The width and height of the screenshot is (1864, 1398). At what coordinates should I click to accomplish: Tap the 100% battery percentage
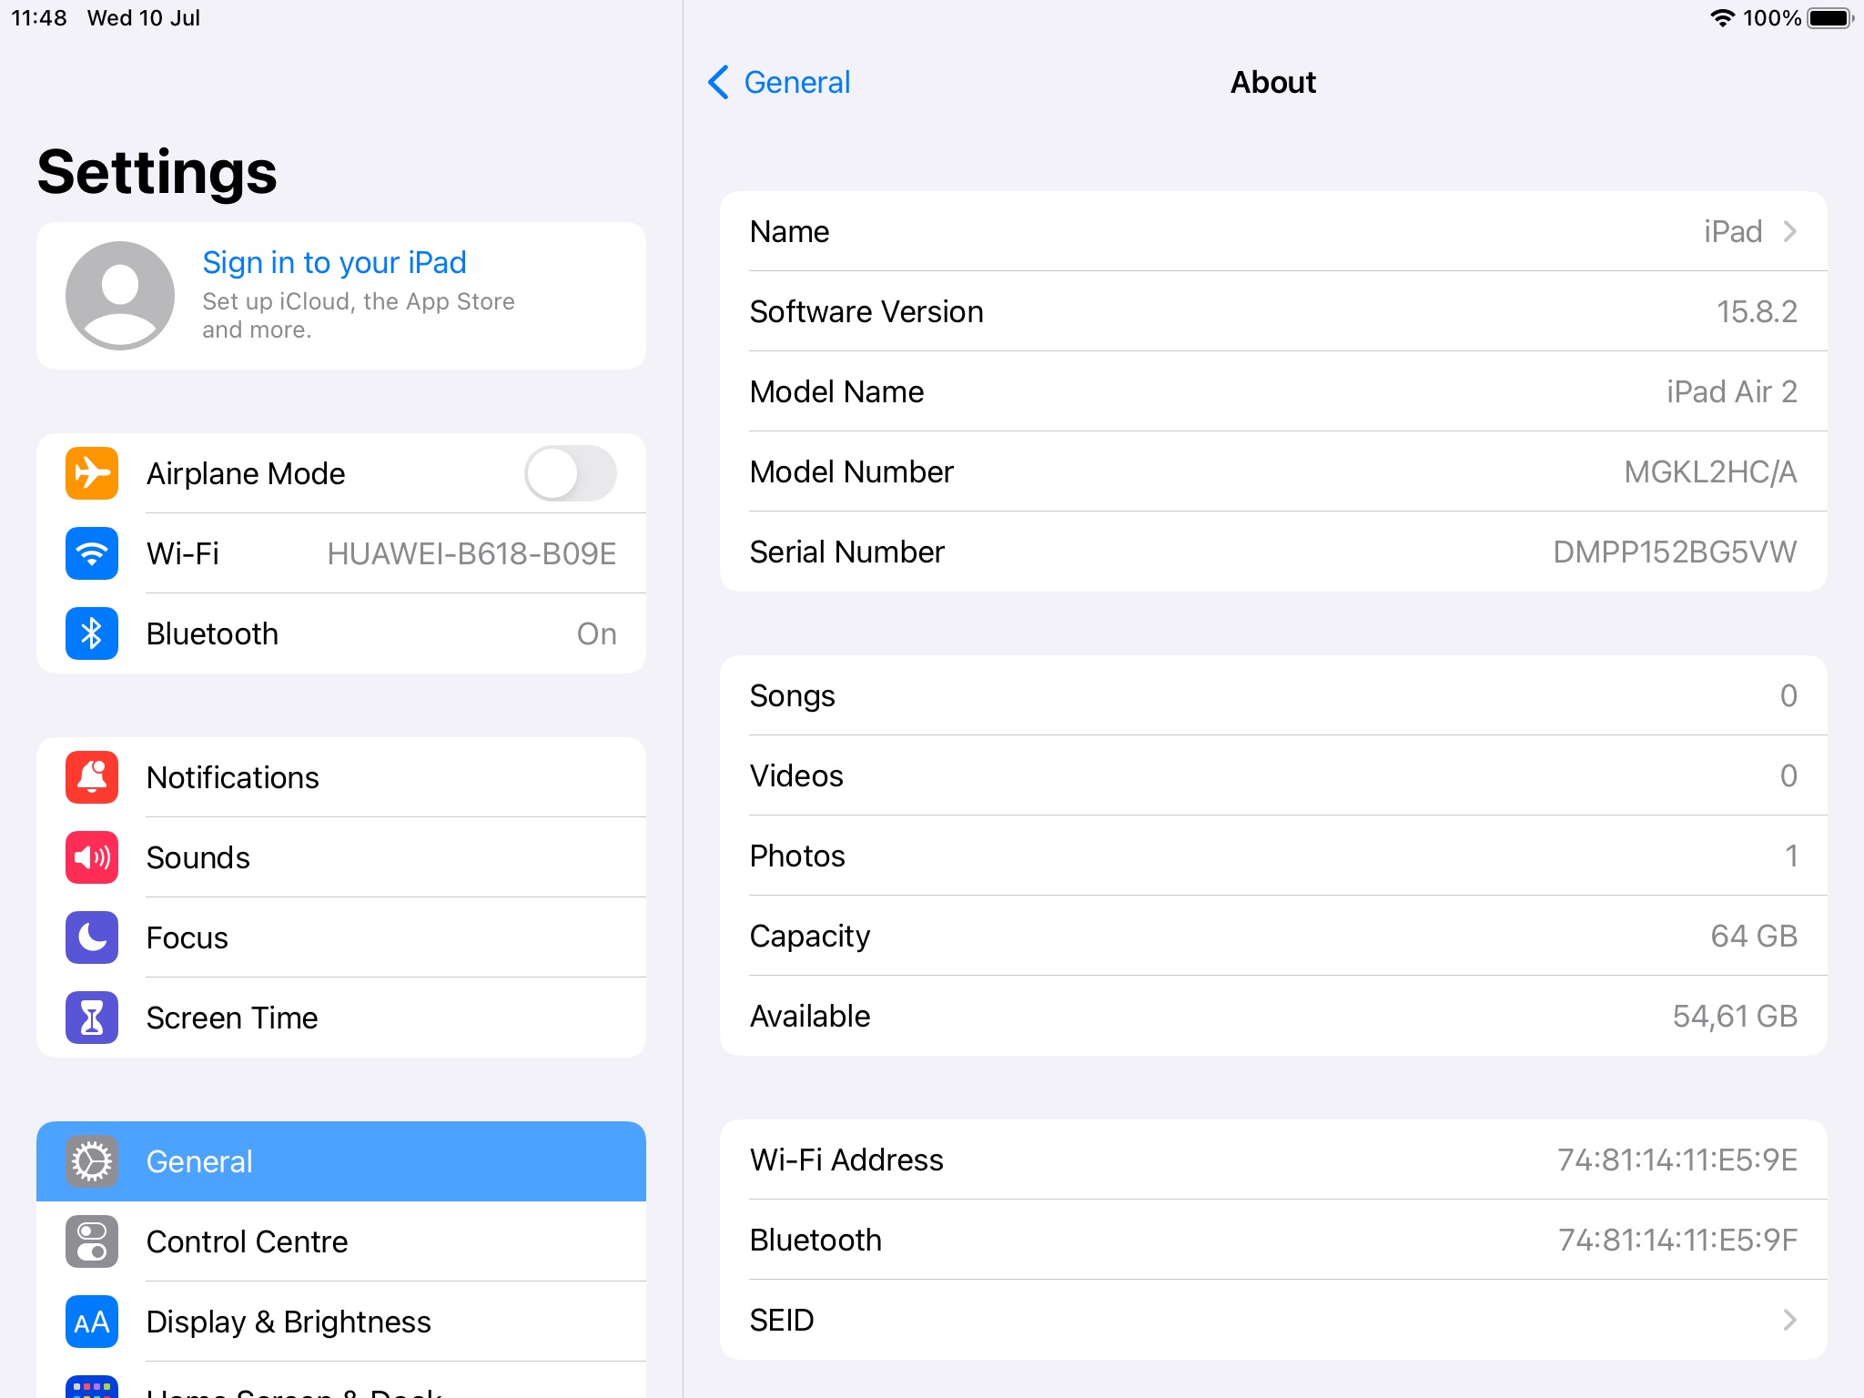coord(1771,18)
